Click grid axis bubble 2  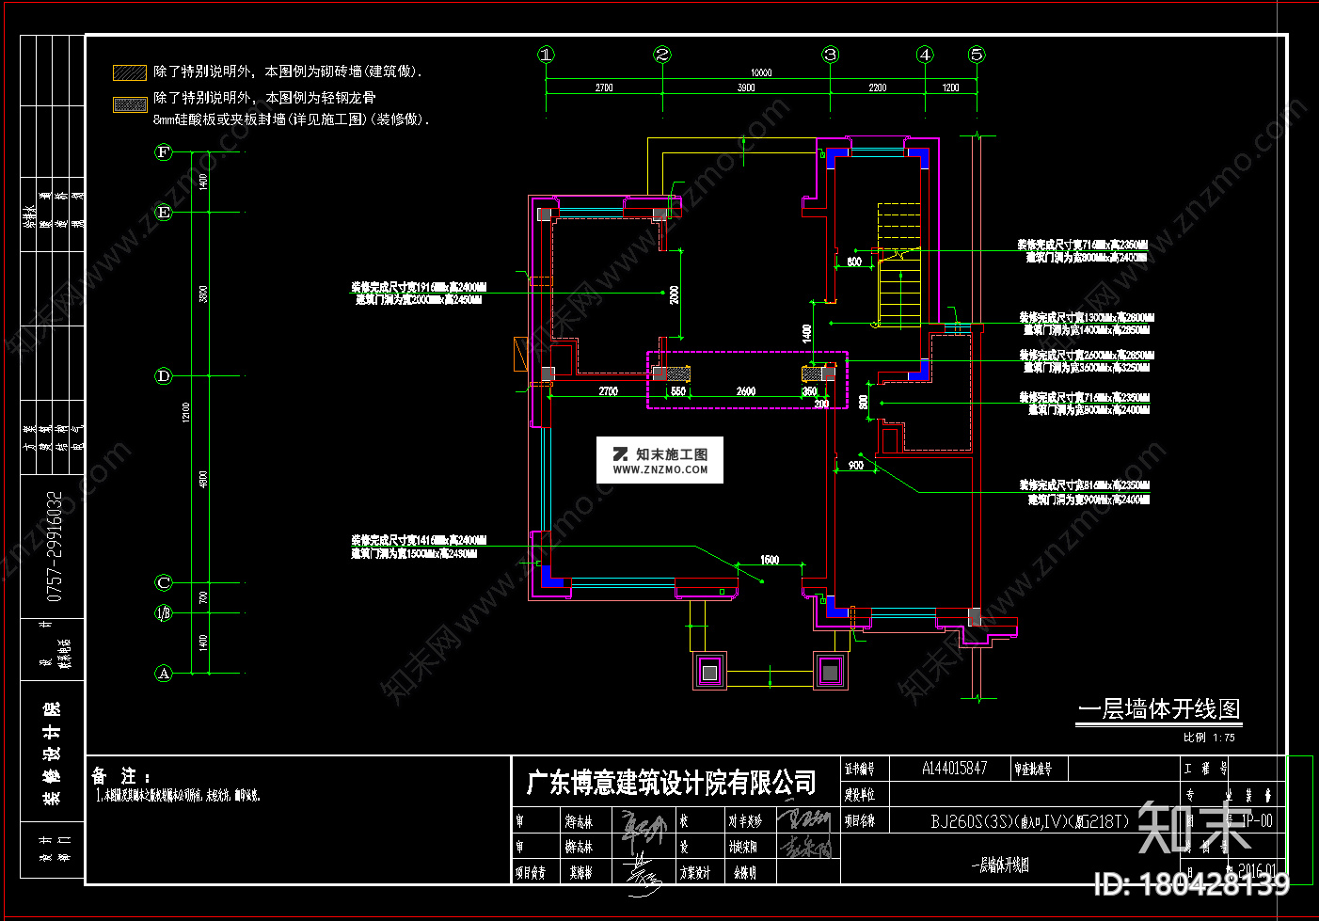tap(662, 55)
